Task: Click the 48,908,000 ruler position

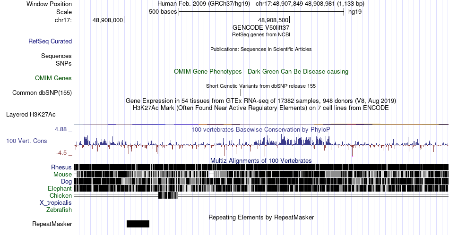Action: pos(108,20)
